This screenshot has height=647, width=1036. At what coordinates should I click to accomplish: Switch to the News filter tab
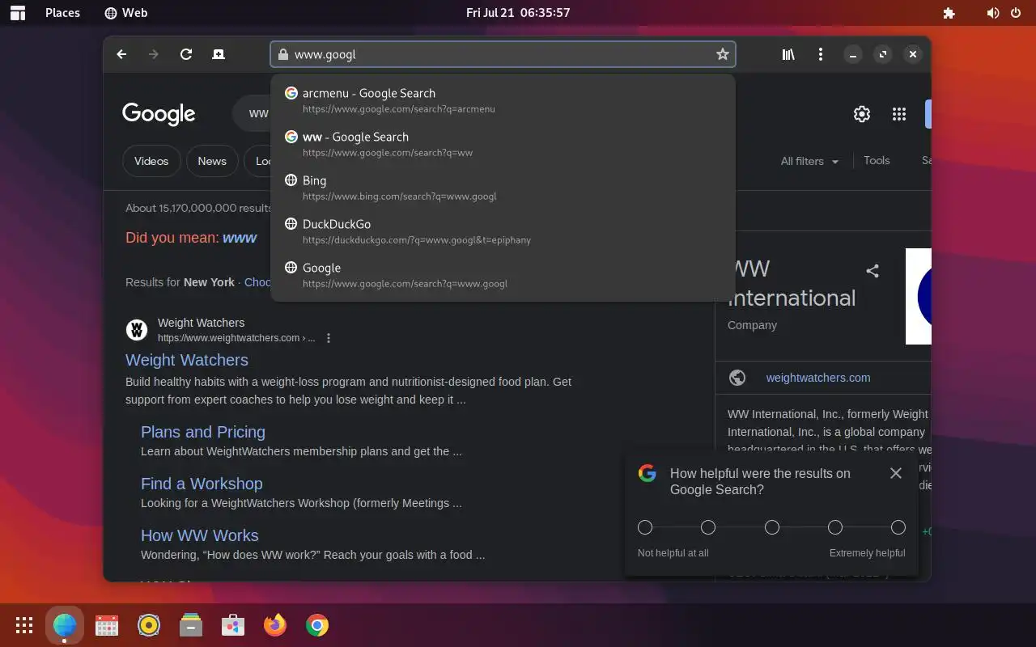212,161
